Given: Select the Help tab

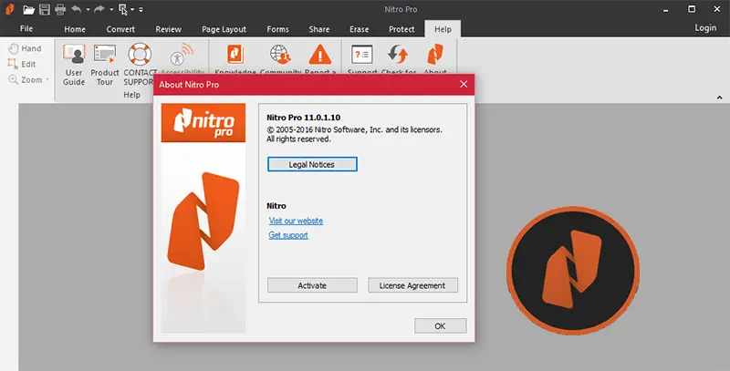Looking at the screenshot, I should 443,29.
